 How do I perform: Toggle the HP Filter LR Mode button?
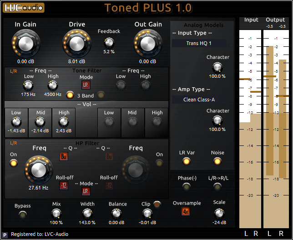86,191
